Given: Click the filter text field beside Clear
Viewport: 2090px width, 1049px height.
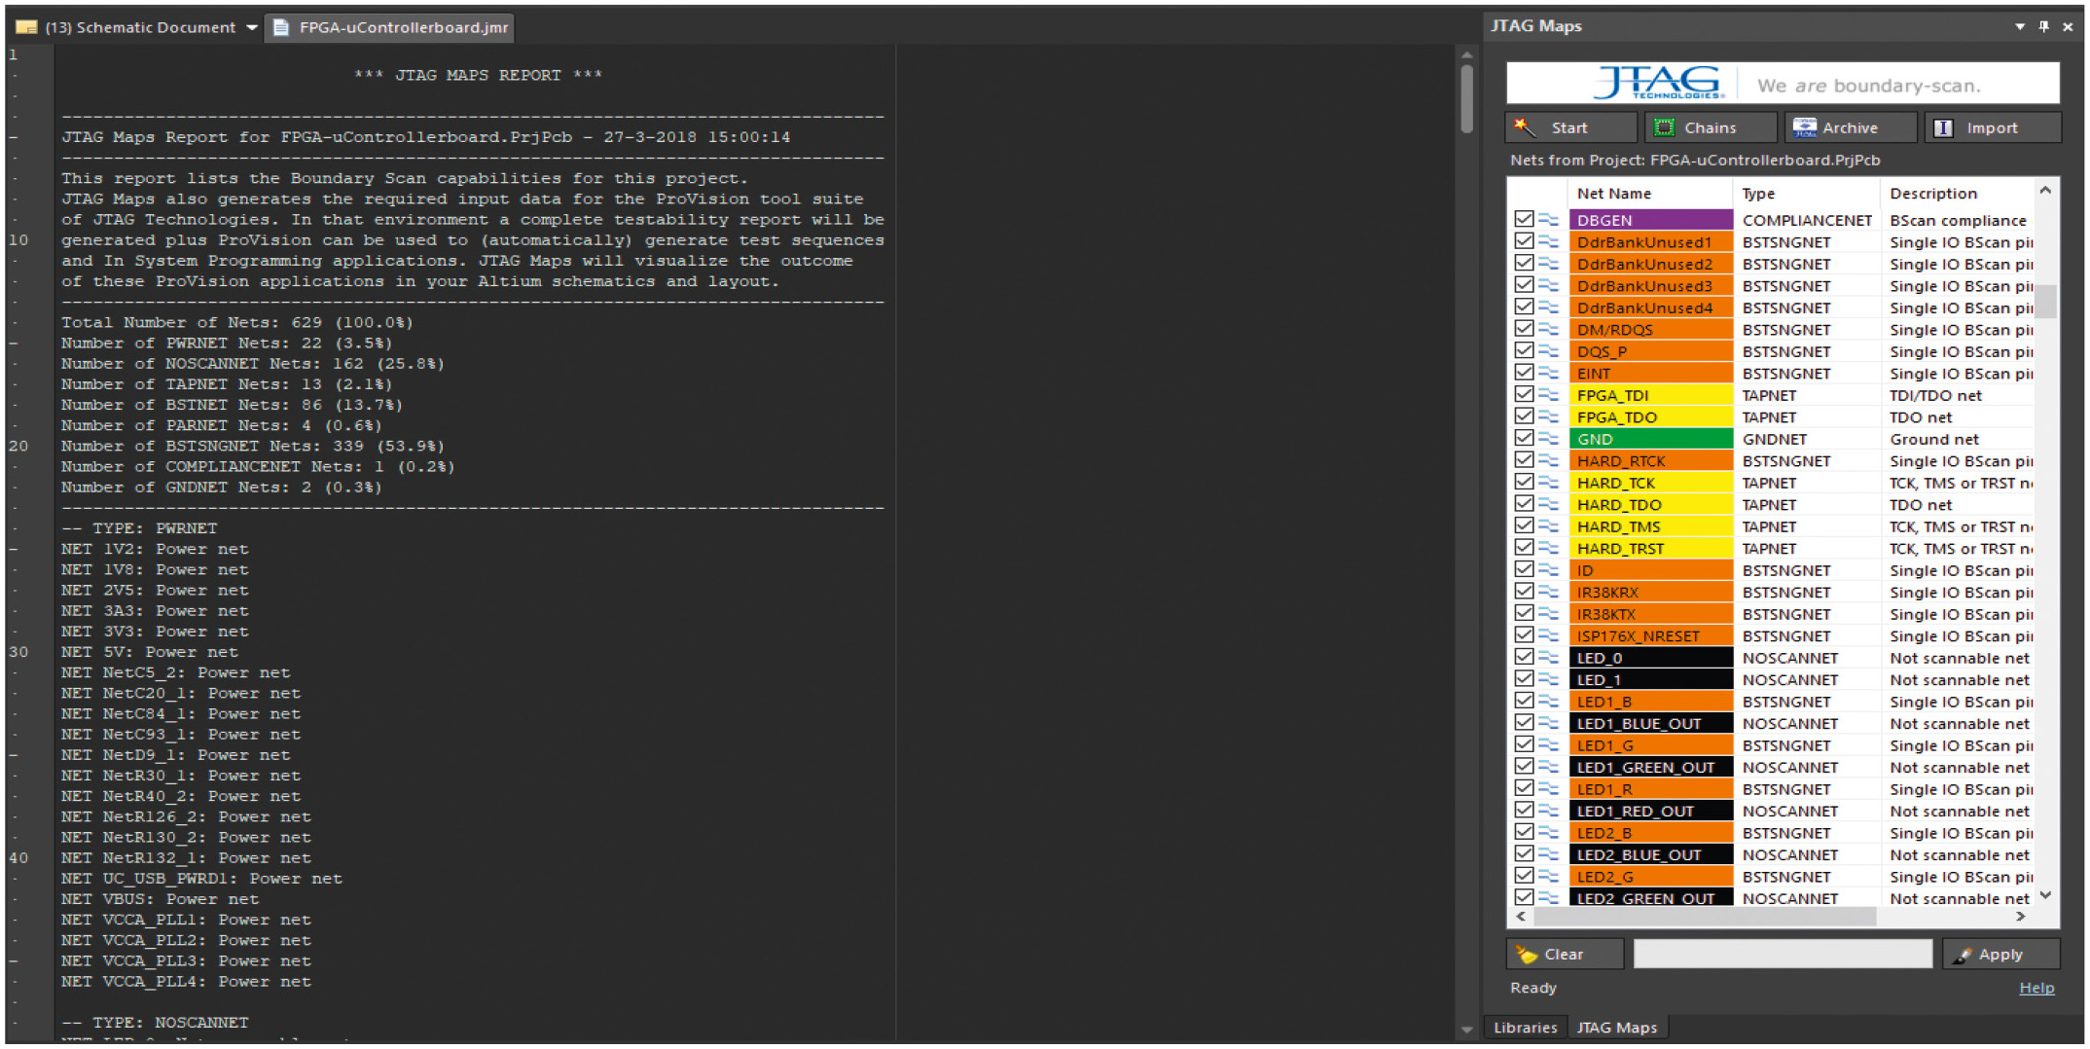Looking at the screenshot, I should pos(1782,955).
